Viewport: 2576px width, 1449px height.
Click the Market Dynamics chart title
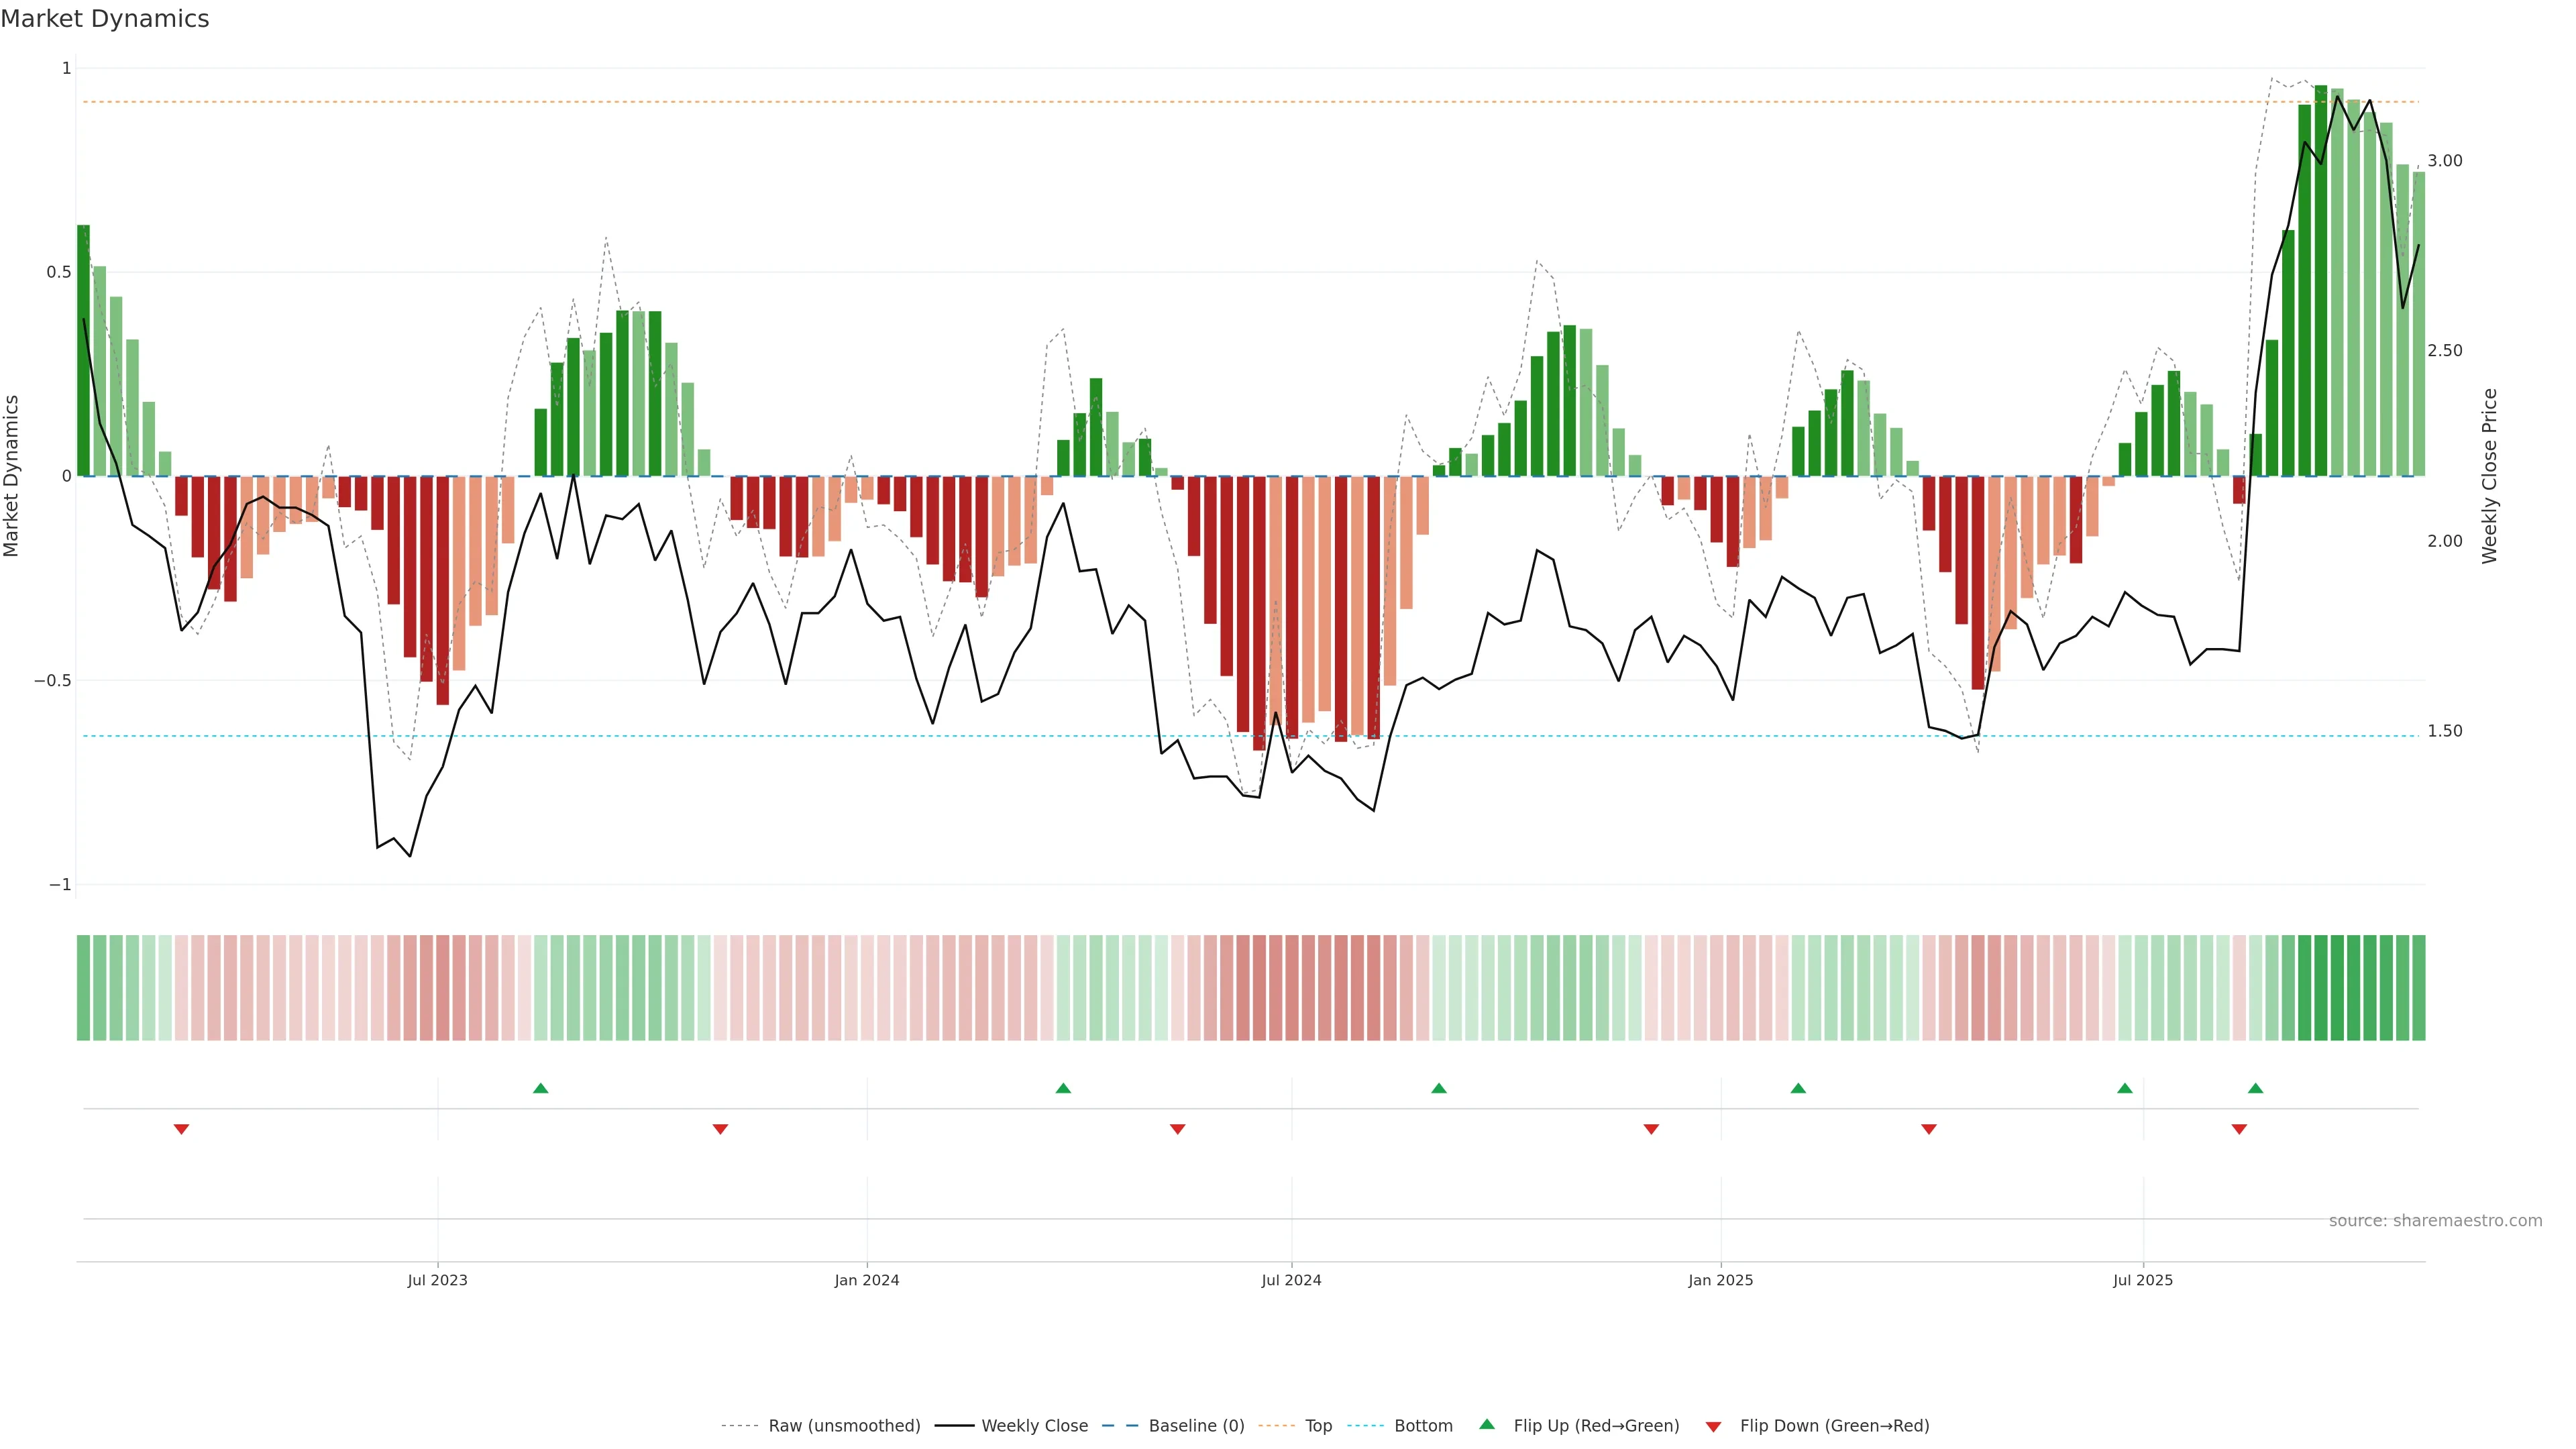105,19
